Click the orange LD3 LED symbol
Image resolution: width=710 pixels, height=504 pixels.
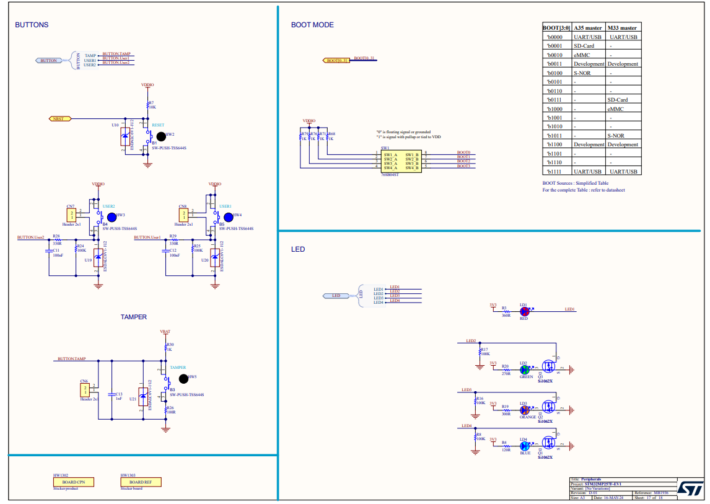point(525,410)
